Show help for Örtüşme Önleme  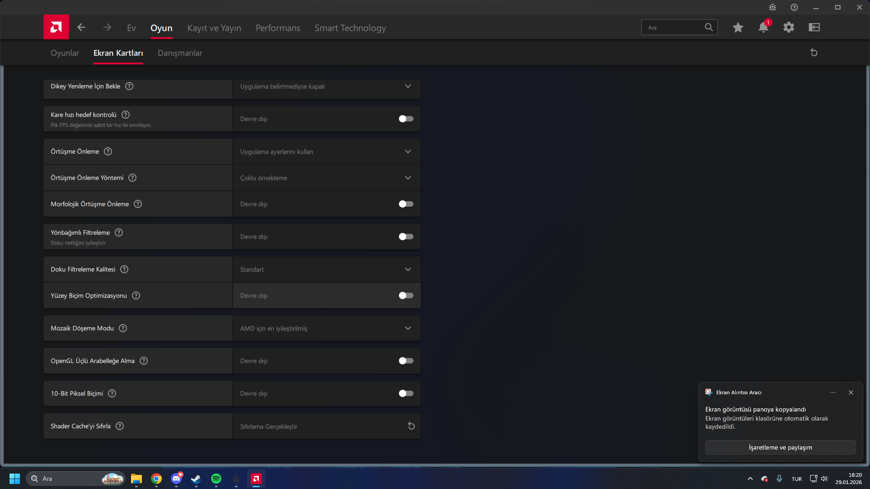tap(108, 151)
